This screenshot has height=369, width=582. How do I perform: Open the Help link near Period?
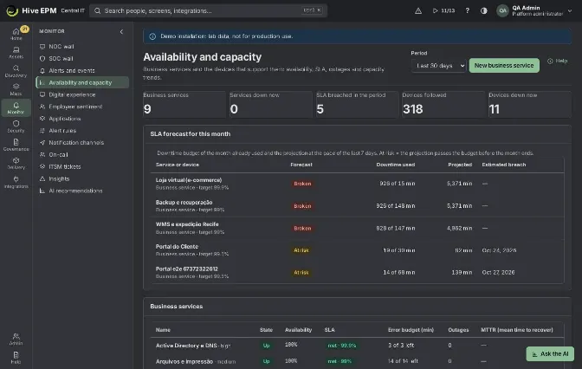click(558, 61)
